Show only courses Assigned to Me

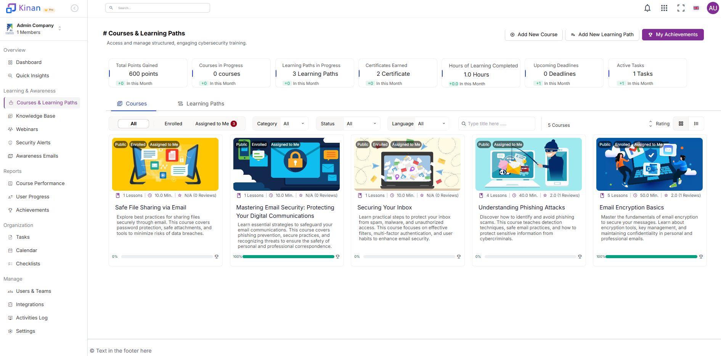212,123
